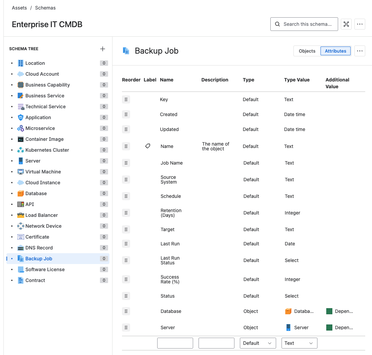Open the Default type dropdown at the bottom row
Viewport: 372px width, 355px height.
(x=257, y=343)
